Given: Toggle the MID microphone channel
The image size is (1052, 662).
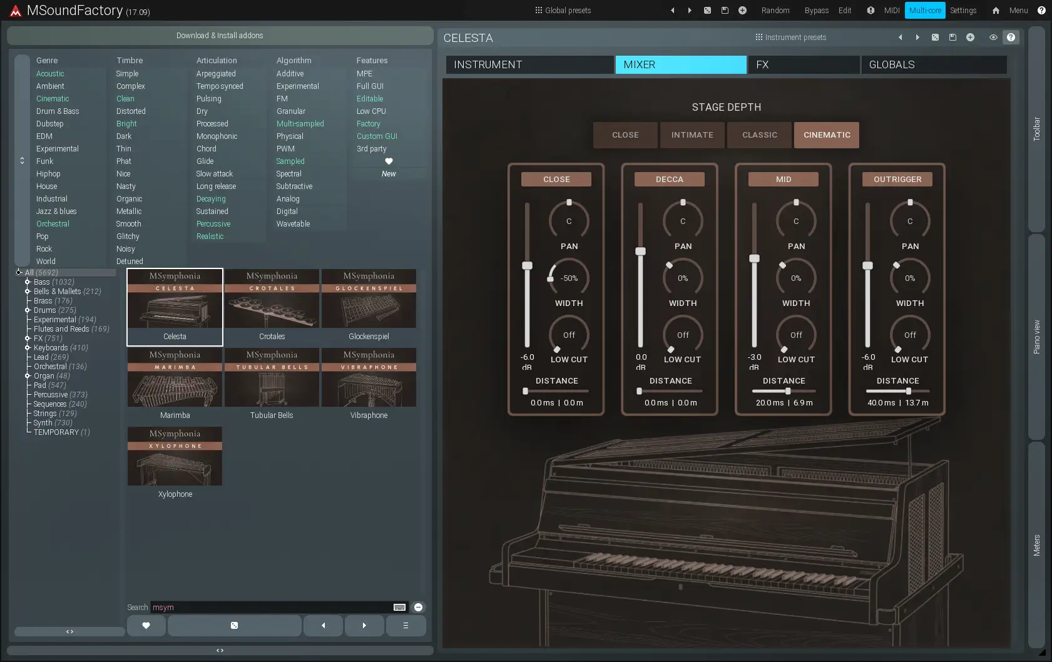Looking at the screenshot, I should tap(784, 180).
